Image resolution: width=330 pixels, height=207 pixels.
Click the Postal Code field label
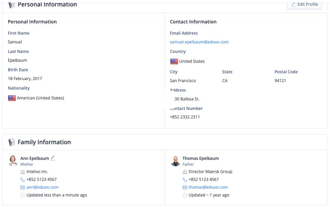tap(286, 72)
